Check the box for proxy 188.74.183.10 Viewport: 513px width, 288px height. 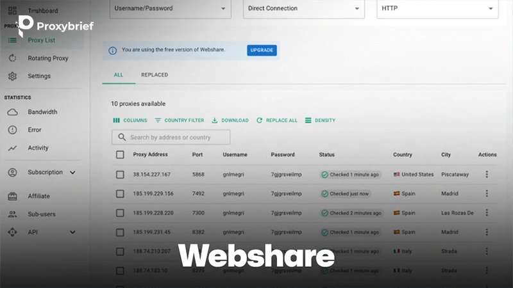tap(120, 271)
